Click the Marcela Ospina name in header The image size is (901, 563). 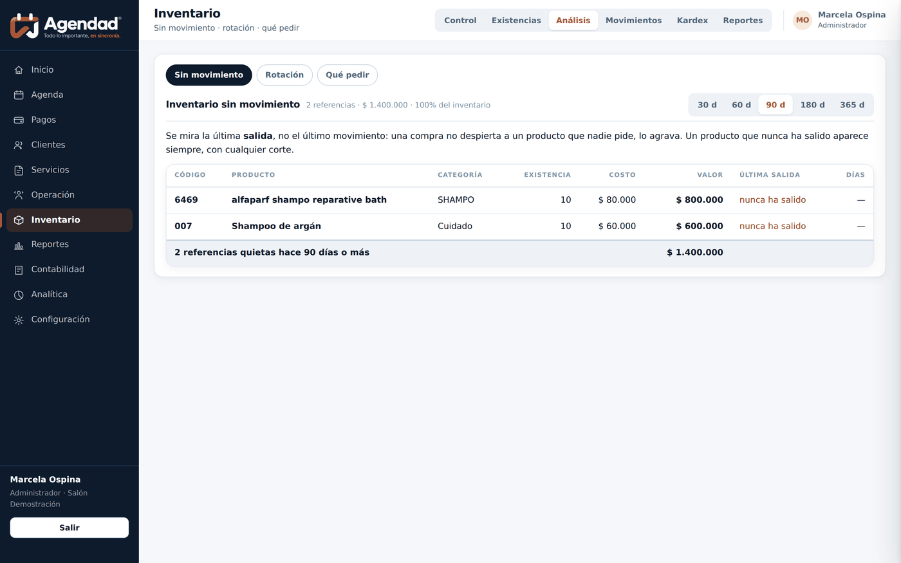[851, 15]
